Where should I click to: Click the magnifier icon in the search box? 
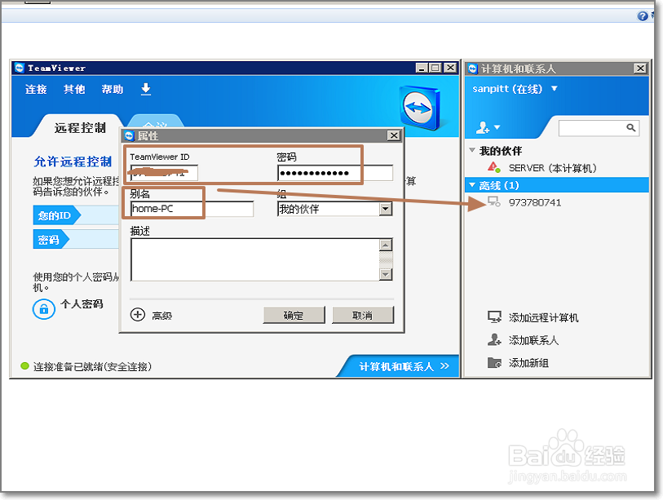630,128
